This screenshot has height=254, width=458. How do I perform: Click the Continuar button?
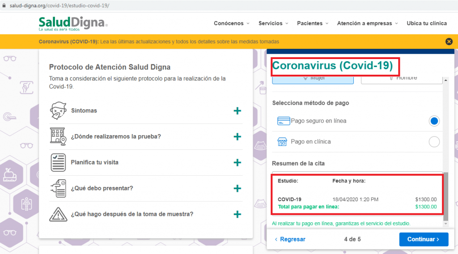click(424, 239)
